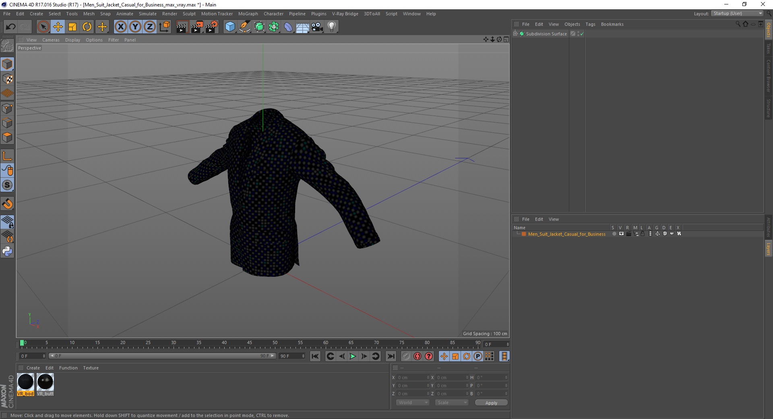773x419 pixels.
Task: Click the Python script icon
Action: point(7,251)
